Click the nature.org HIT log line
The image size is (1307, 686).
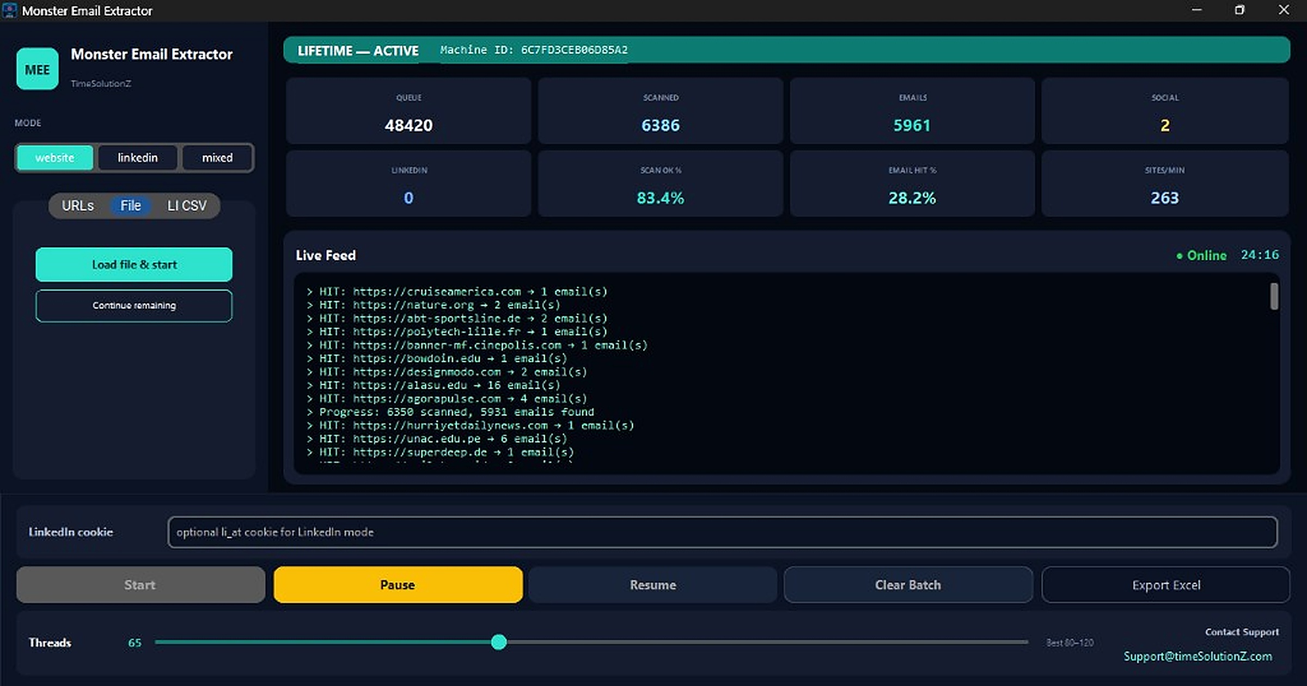433,305
